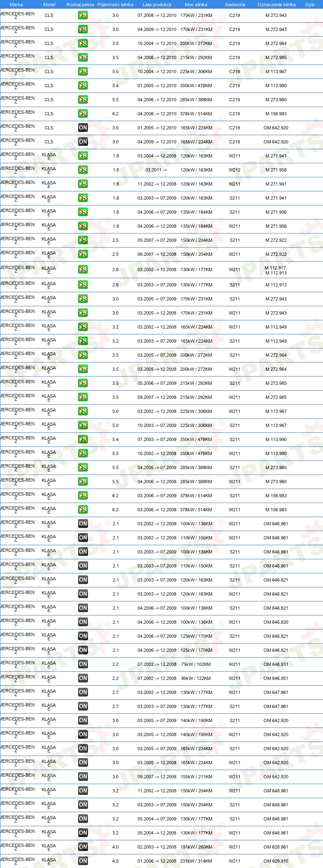Click power value 90kW / 122KM
323x868 pixels.
196,678
